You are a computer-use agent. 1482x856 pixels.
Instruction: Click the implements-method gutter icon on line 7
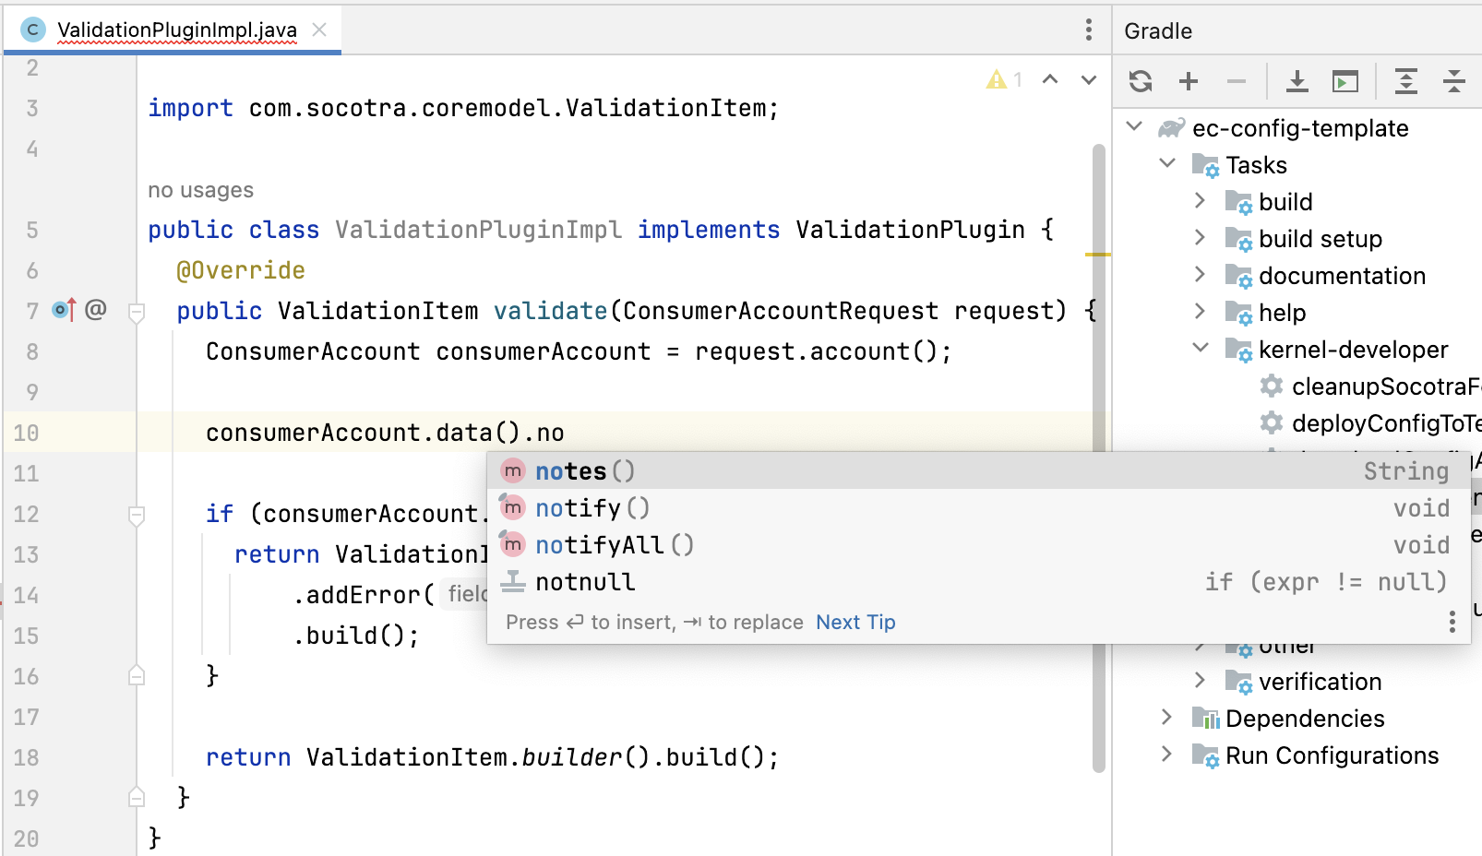[64, 309]
